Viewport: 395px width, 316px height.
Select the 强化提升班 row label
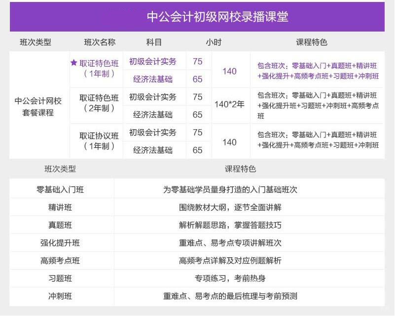tap(60, 243)
